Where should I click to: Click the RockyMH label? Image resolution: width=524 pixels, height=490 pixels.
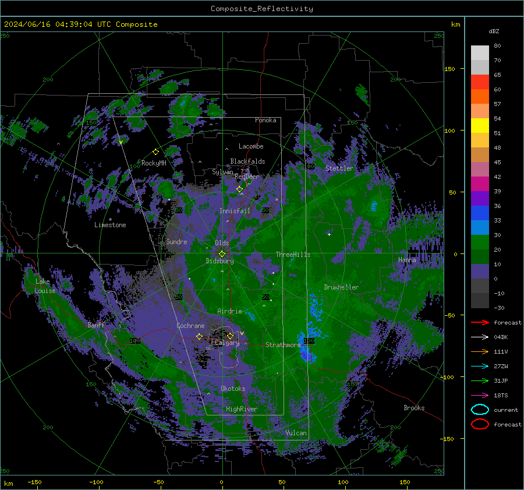click(154, 163)
